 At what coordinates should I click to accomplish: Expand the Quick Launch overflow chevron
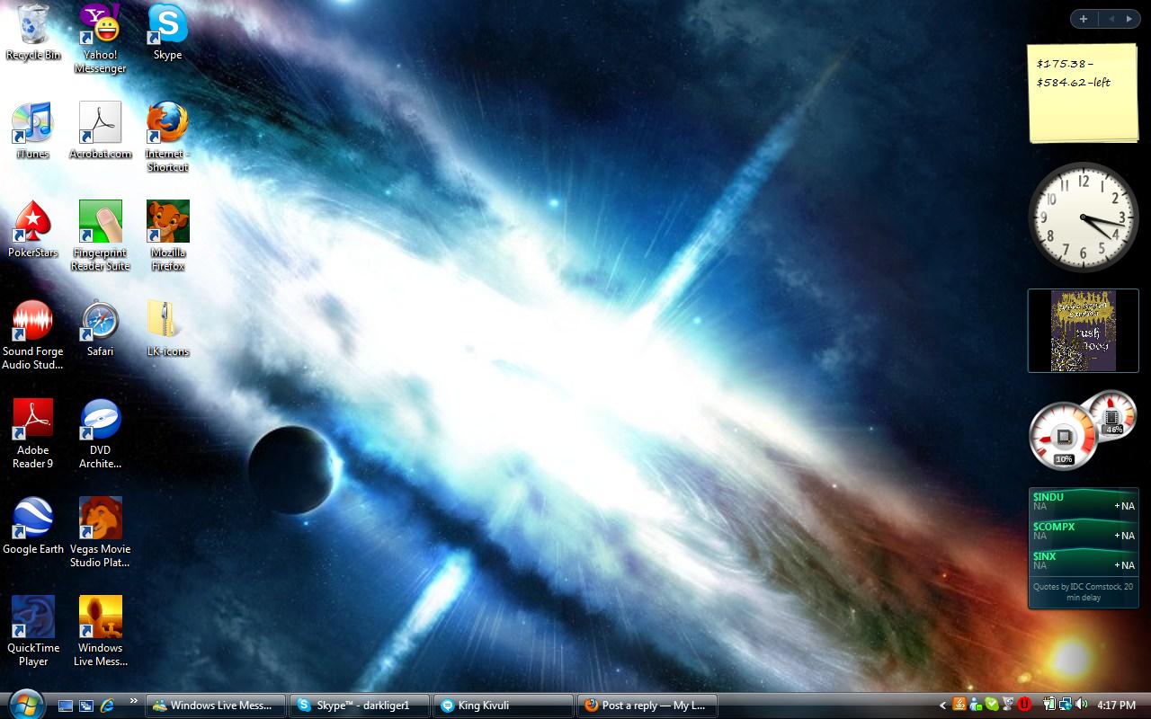[x=134, y=701]
